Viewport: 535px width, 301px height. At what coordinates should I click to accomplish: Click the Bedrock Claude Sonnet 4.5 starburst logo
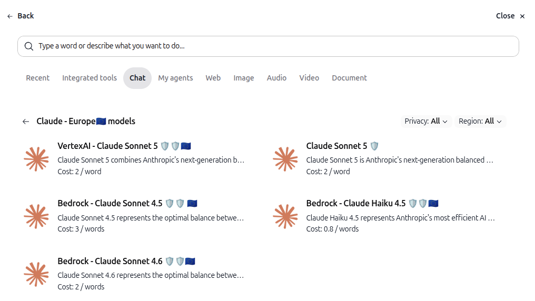(36, 216)
